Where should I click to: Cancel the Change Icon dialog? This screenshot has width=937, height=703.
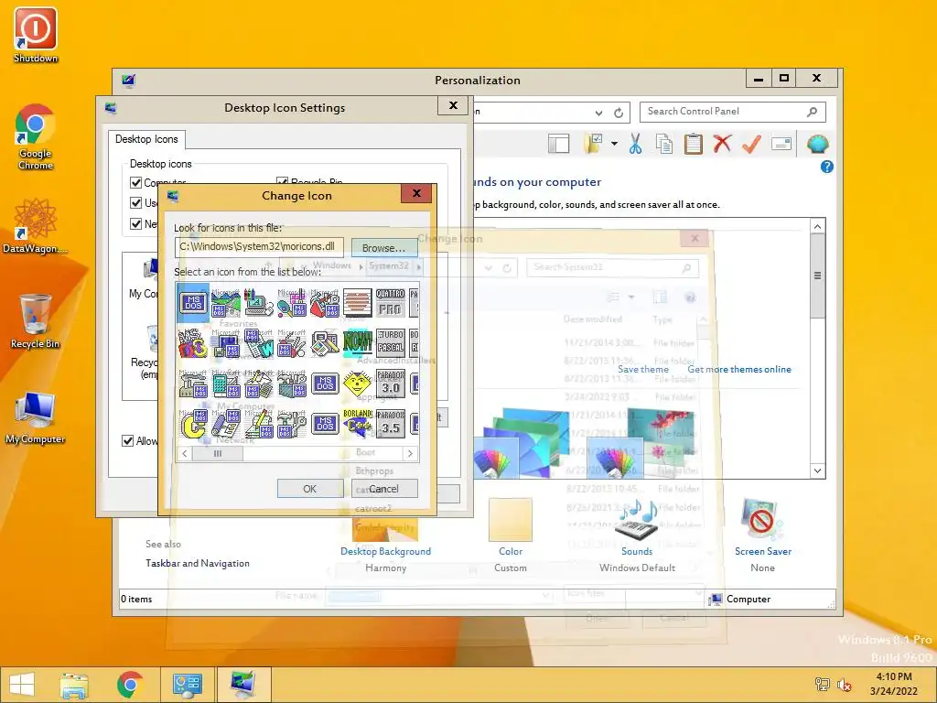pos(383,489)
